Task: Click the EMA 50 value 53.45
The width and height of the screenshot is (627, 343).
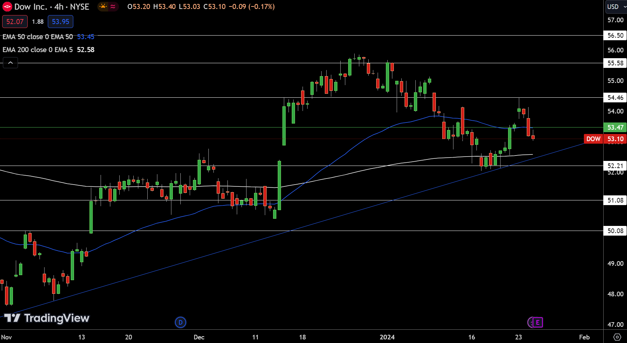Action: [86, 37]
